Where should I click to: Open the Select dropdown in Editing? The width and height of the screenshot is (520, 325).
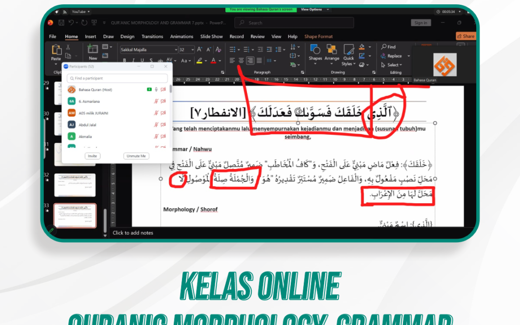pyautogui.click(x=391, y=65)
